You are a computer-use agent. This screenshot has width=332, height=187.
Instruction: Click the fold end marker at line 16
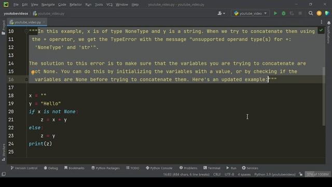(x=26, y=79)
